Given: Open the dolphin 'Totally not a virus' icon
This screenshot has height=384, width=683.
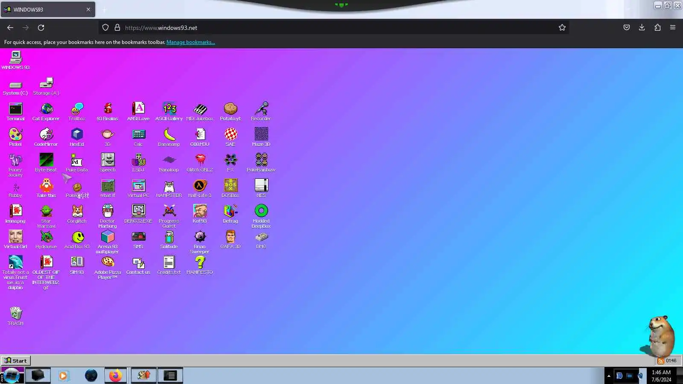Looking at the screenshot, I should (x=15, y=273).
